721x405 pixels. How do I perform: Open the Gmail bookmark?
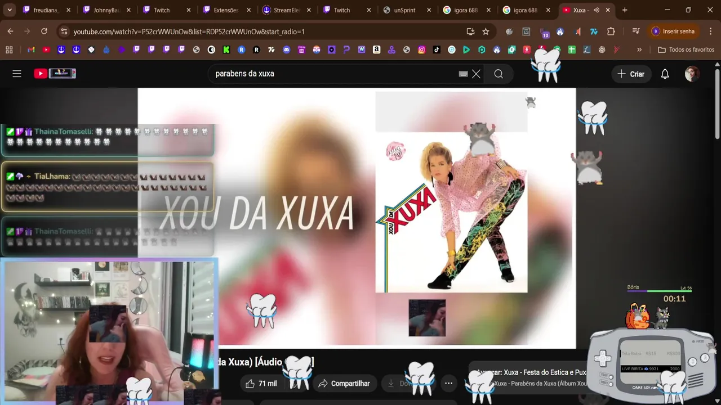31,49
